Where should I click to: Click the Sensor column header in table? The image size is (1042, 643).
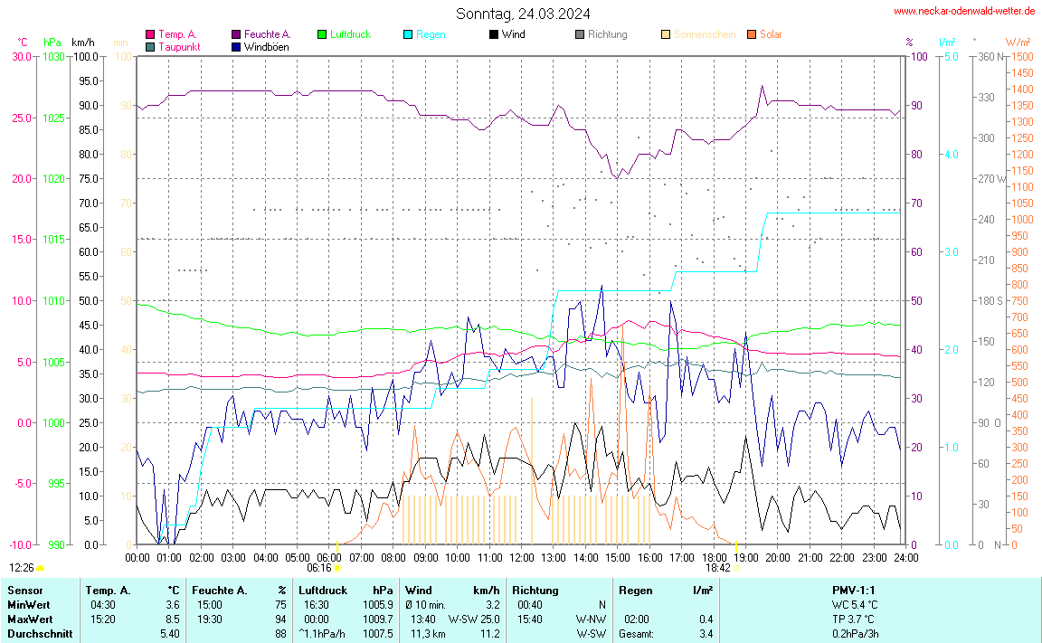[x=24, y=590]
